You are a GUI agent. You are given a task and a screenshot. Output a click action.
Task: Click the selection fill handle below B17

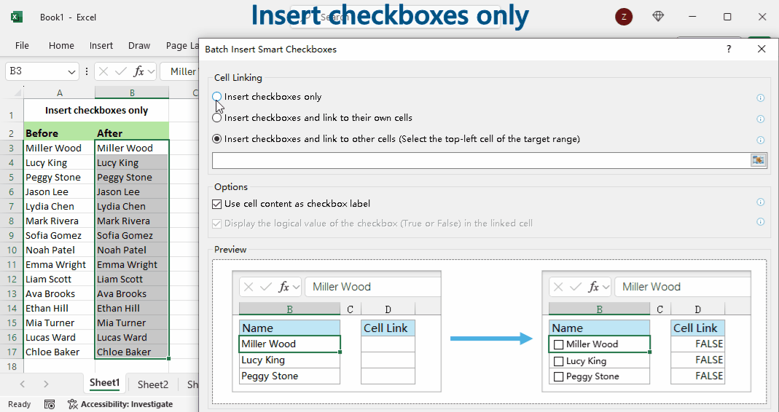pos(168,358)
